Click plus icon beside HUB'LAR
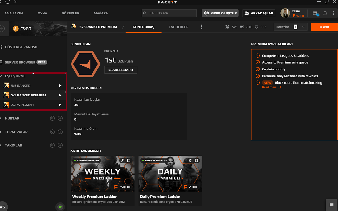The image size is (338, 211). coord(60,118)
